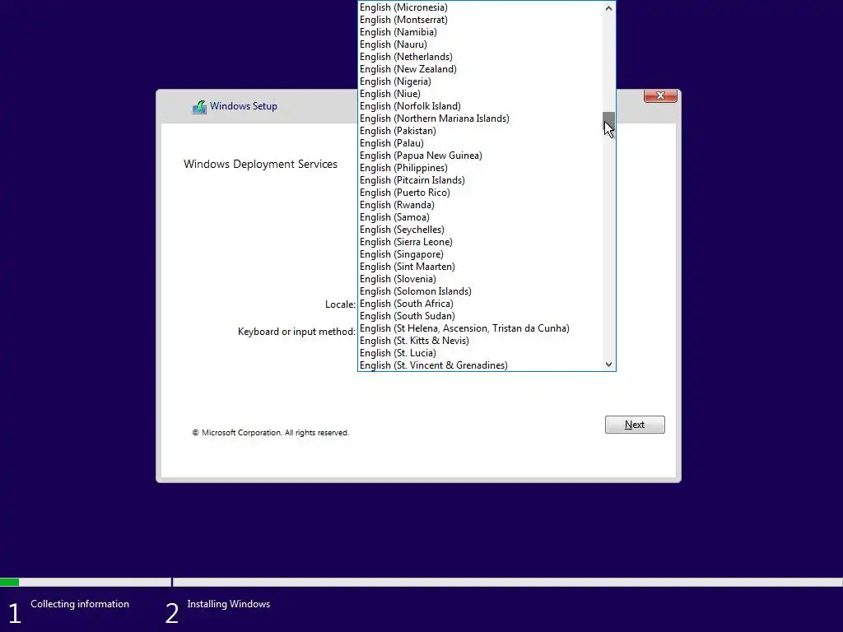843x632 pixels.
Task: Select English (Papua New Guinea) entry
Action: coord(480,156)
